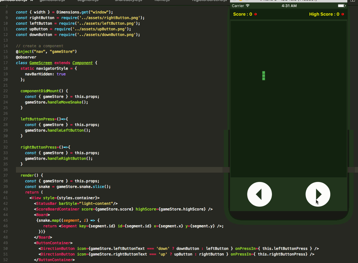Viewport: 358px width, 263px height.
Task: Click the simulator Wi-Fi status icon
Action: [248, 6]
